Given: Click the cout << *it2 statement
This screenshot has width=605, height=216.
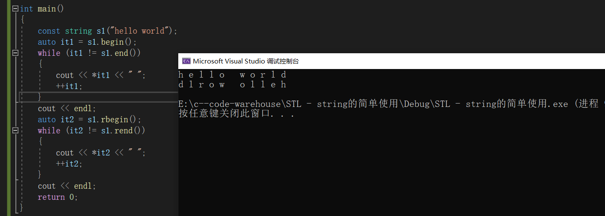Looking at the screenshot, I should (x=101, y=153).
